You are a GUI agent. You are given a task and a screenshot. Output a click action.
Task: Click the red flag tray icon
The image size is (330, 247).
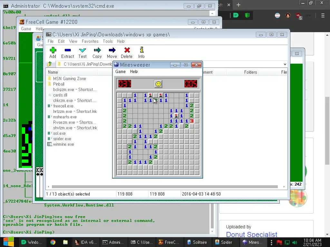pos(279,242)
